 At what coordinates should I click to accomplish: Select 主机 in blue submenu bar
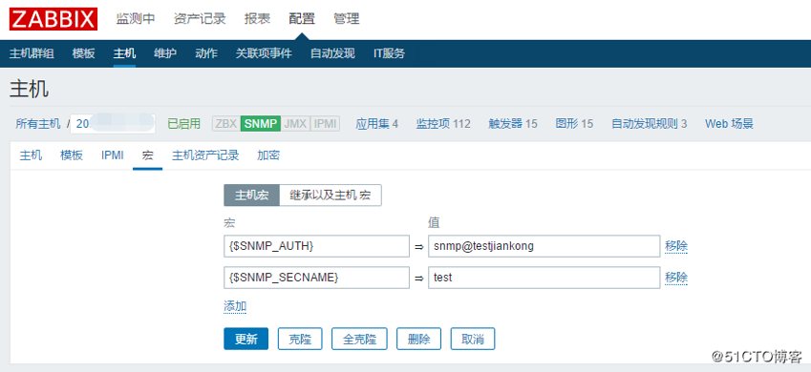click(x=124, y=53)
